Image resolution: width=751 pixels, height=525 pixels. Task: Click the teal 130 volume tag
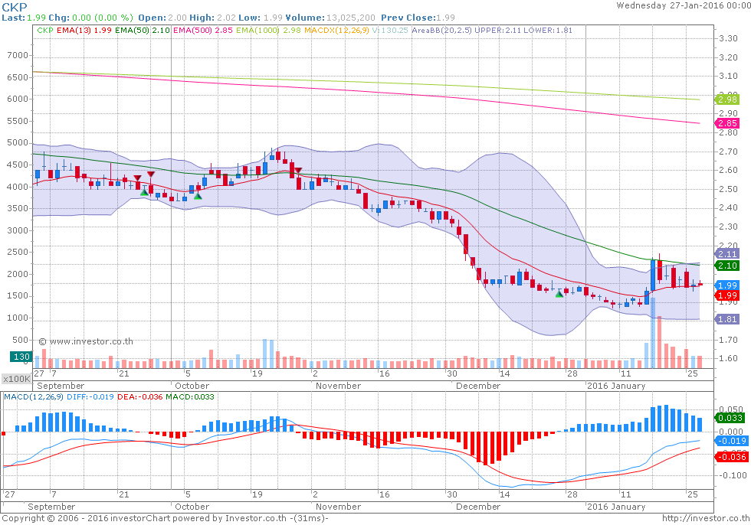[21, 357]
